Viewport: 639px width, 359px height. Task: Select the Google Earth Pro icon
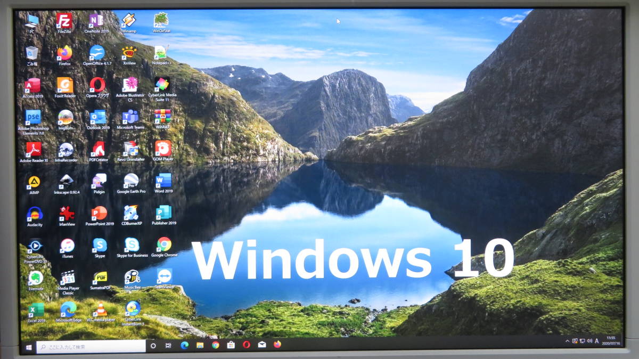(131, 183)
